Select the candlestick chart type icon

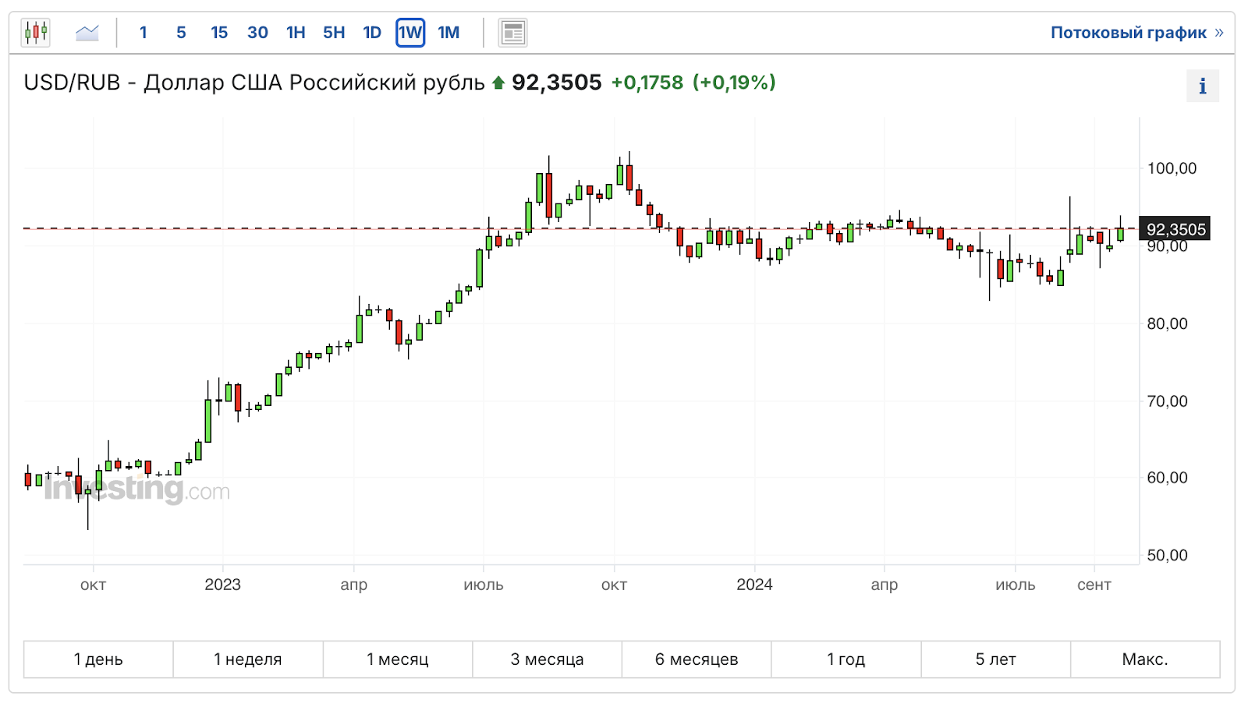pos(36,33)
